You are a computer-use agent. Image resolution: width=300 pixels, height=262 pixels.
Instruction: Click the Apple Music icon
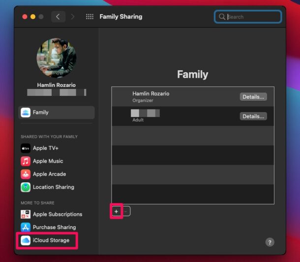[x=26, y=161]
